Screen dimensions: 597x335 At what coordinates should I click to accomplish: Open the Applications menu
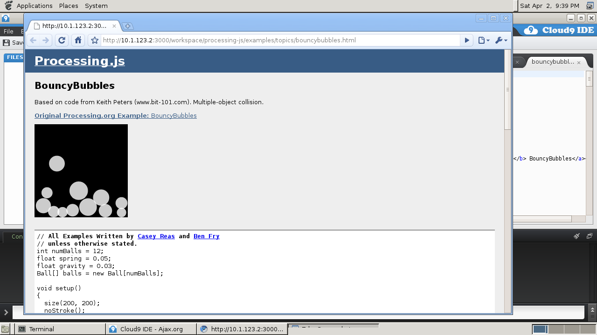click(34, 6)
